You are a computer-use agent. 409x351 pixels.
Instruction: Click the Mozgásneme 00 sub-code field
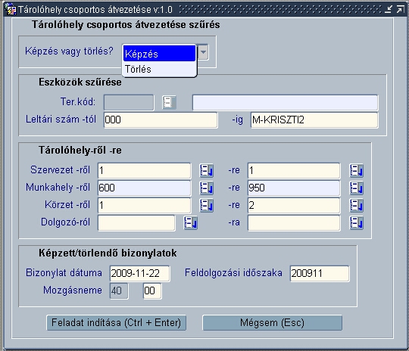[152, 290]
